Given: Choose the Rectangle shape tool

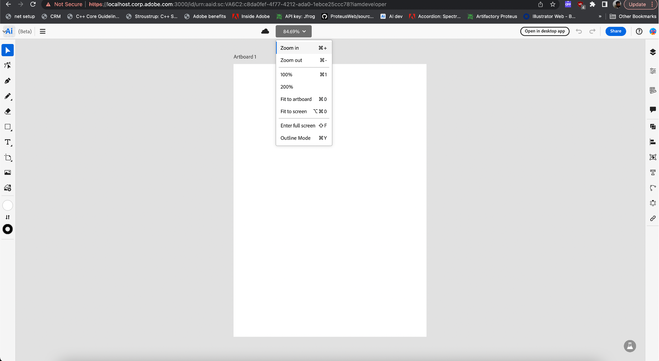Looking at the screenshot, I should pyautogui.click(x=8, y=127).
